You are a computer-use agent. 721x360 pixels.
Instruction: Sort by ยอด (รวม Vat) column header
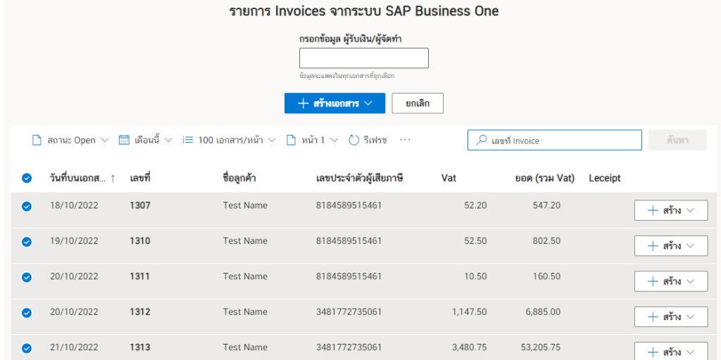click(x=545, y=178)
